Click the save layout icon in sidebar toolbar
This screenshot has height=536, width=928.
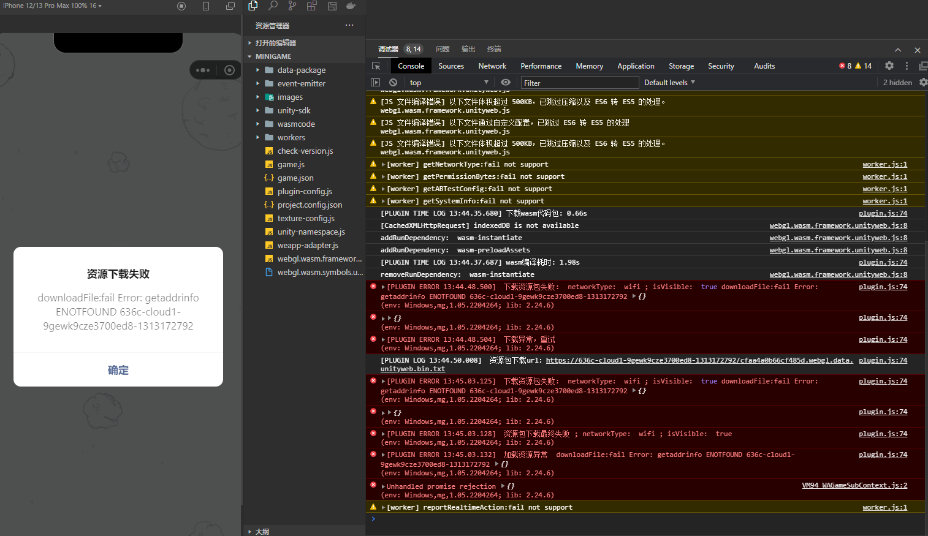(x=332, y=6)
